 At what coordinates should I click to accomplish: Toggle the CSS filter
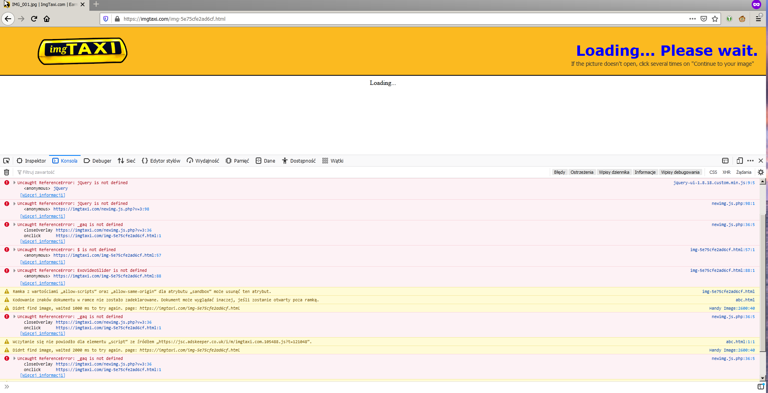point(713,172)
